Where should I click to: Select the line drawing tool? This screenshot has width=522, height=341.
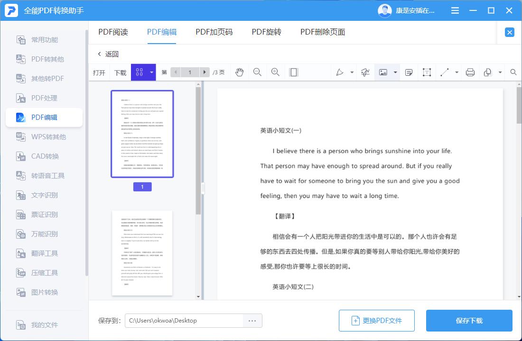[x=445, y=72]
